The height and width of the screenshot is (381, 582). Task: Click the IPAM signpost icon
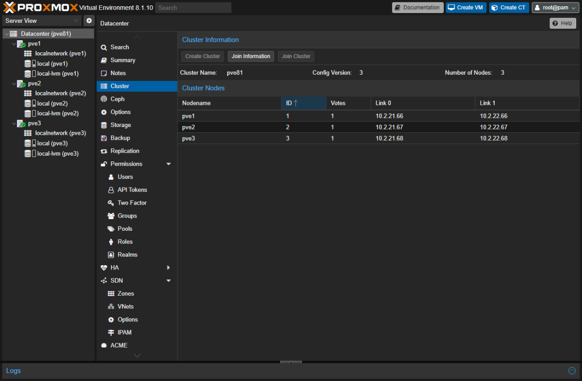point(111,333)
